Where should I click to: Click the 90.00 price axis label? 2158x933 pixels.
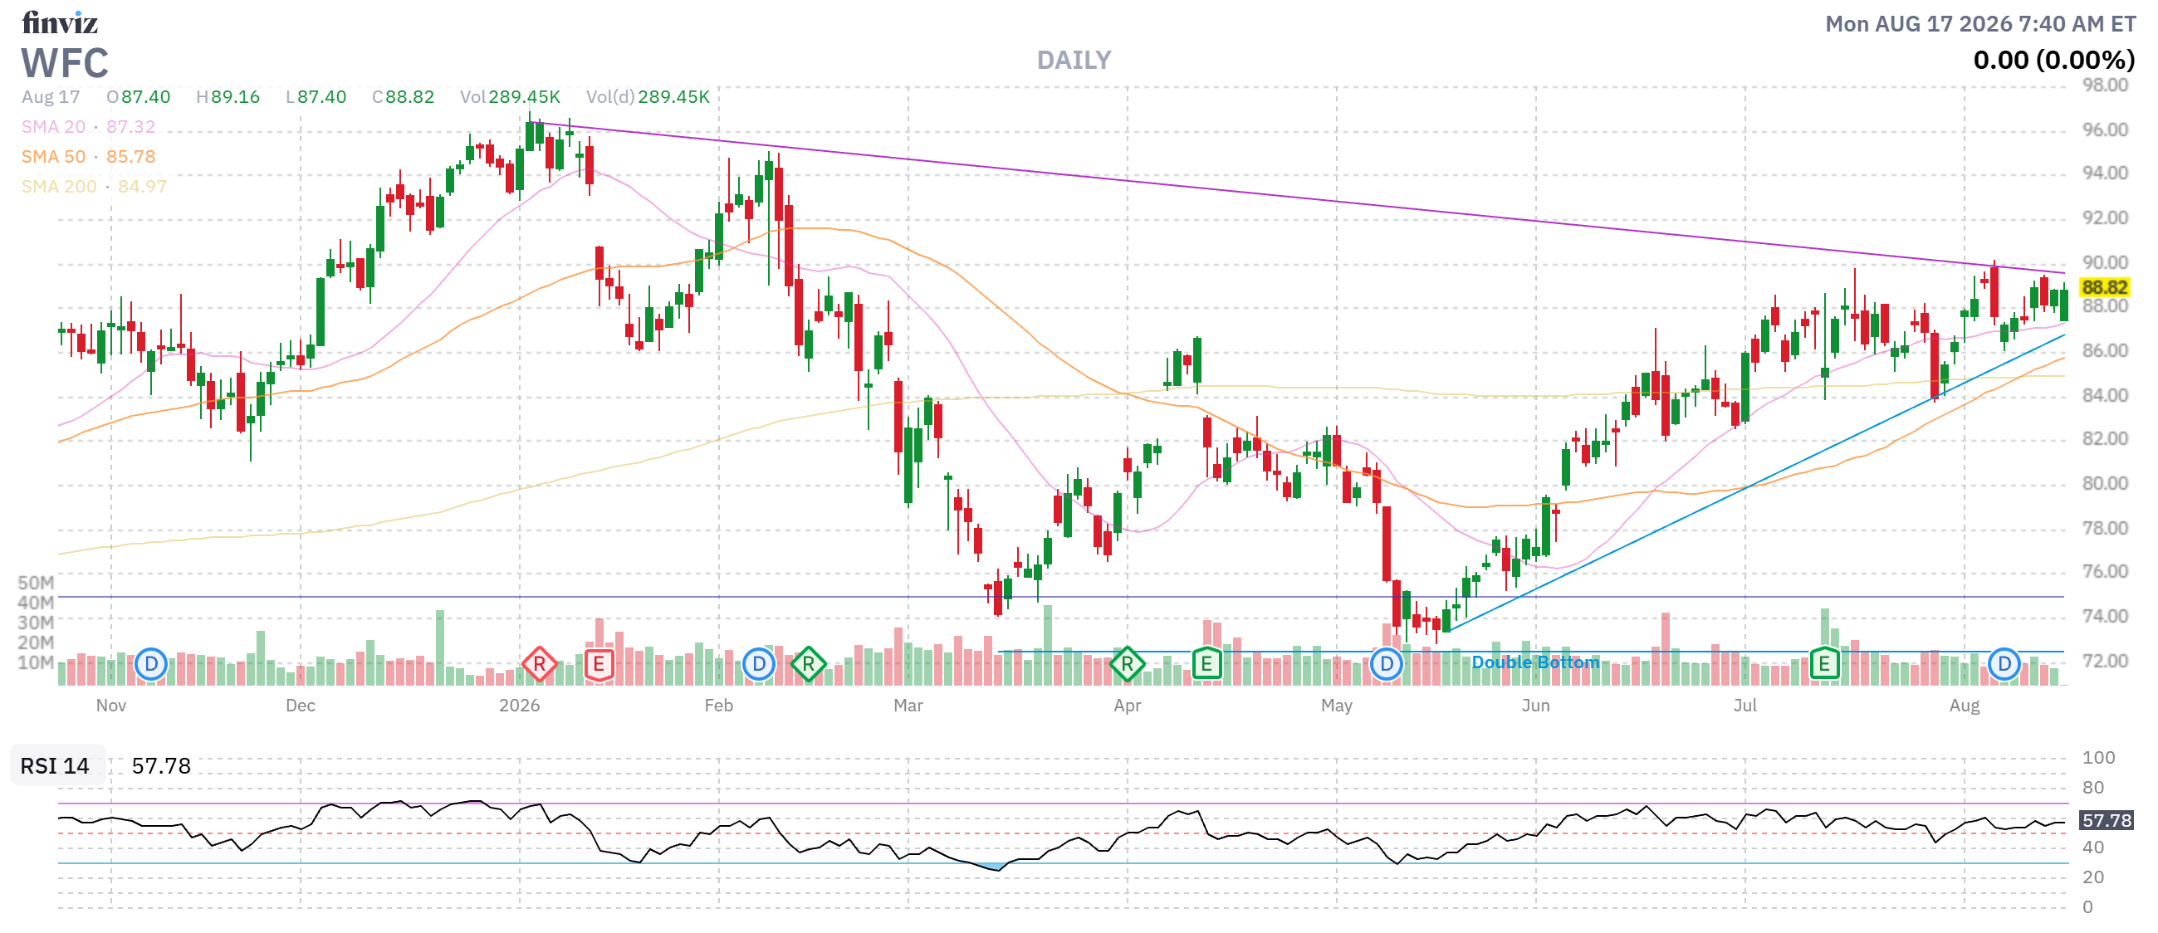click(2104, 262)
